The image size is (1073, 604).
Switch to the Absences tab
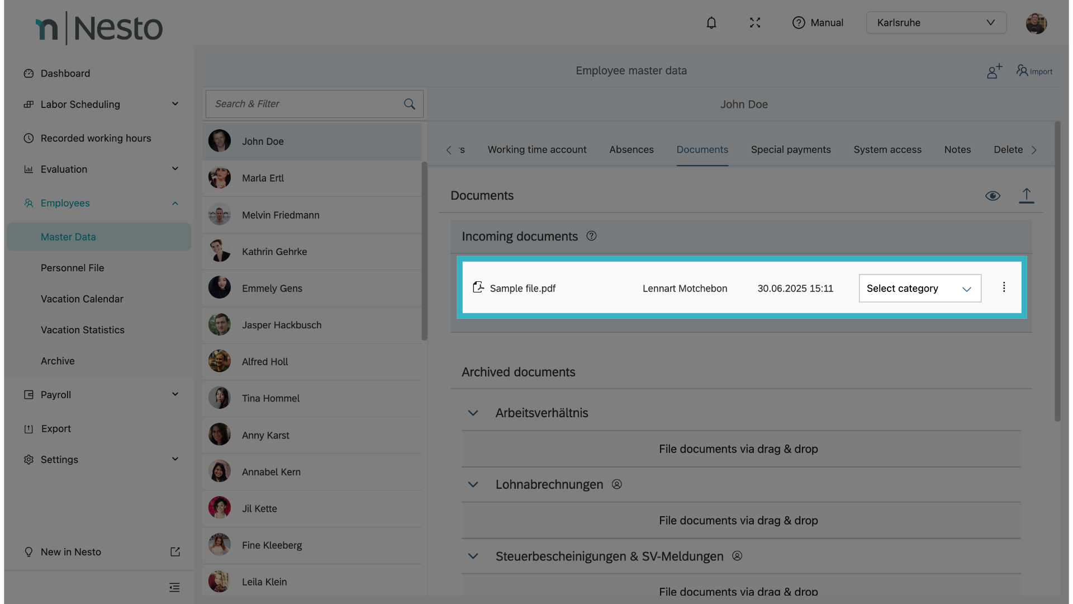tap(631, 150)
